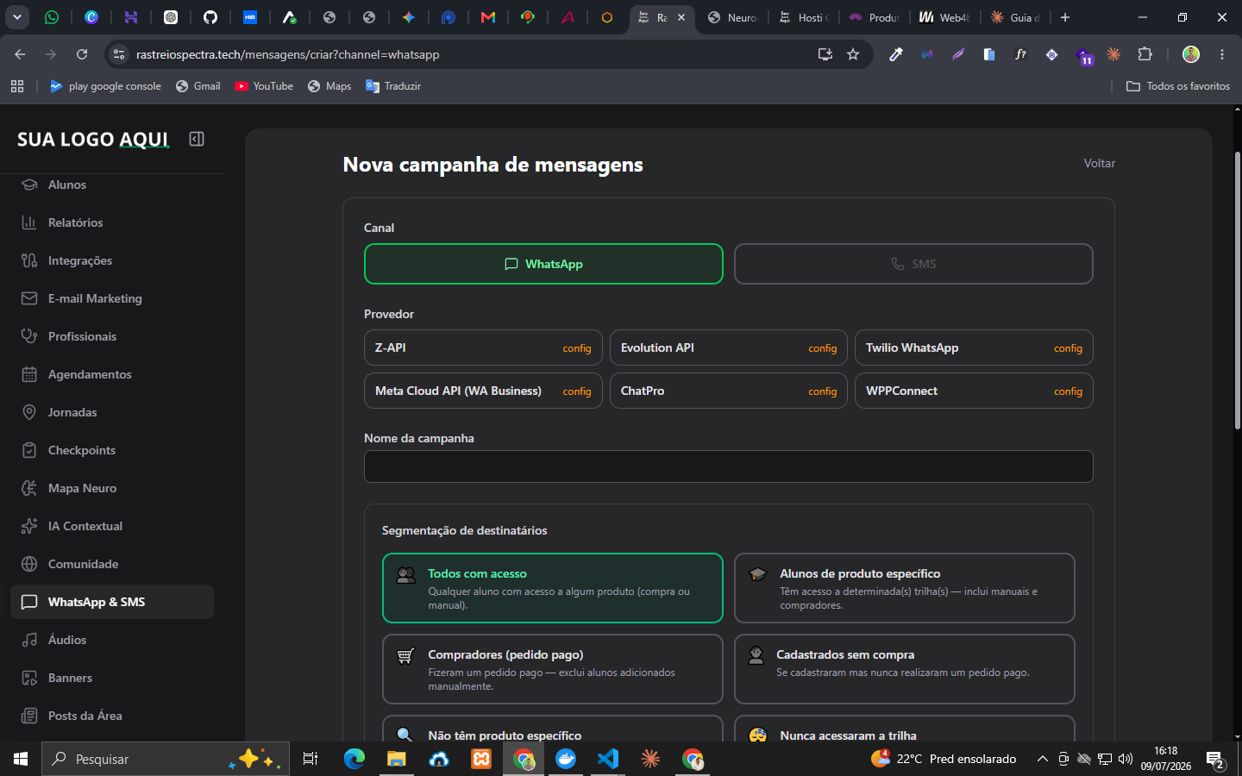Image resolution: width=1242 pixels, height=776 pixels.
Task: Click Windows search box
Action: [164, 759]
